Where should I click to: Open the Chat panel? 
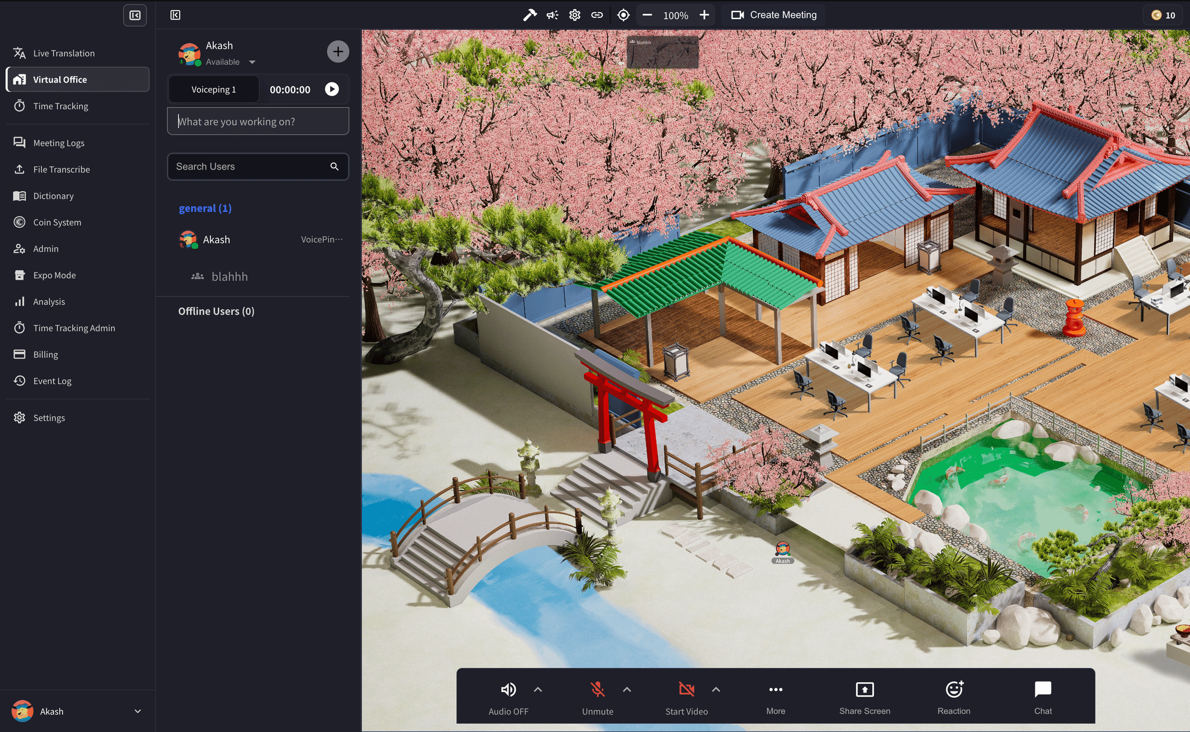(1043, 698)
